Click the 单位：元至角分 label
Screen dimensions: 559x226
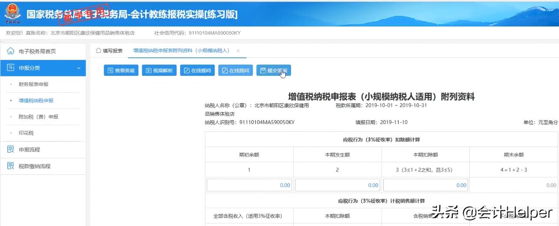tap(540, 123)
